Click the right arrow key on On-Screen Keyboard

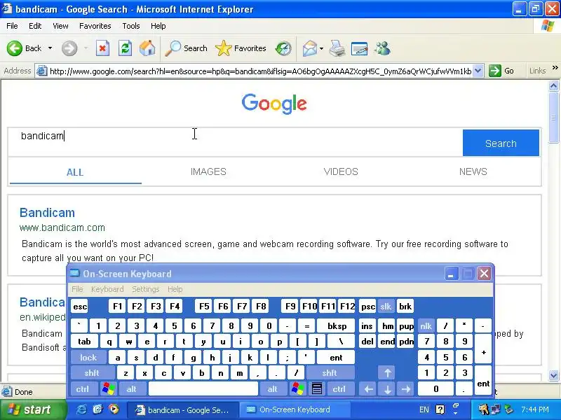point(406,388)
